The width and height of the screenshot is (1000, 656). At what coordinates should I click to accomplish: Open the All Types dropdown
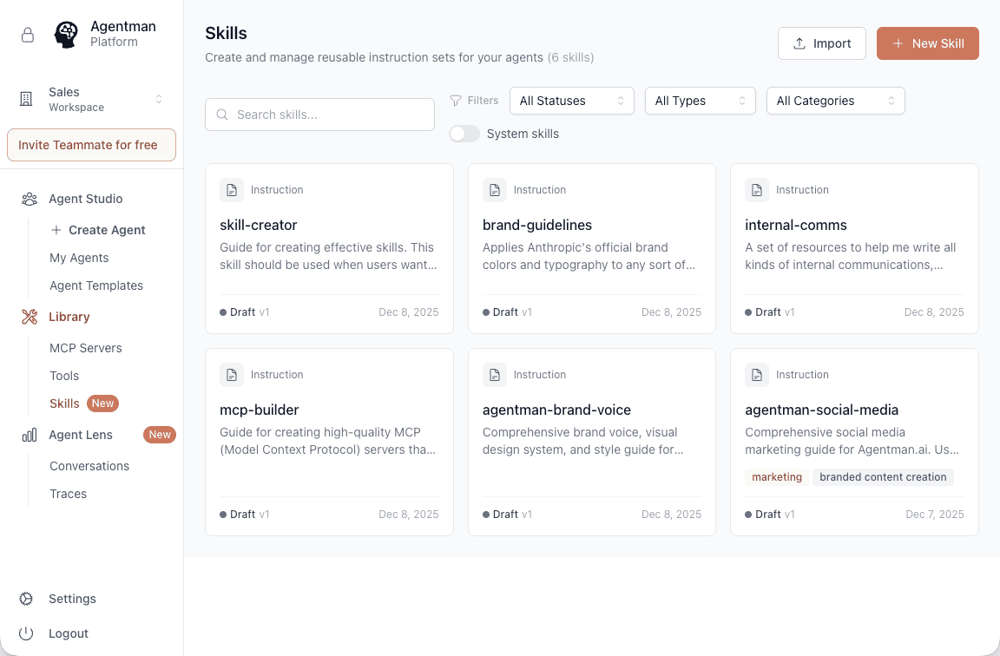click(700, 100)
